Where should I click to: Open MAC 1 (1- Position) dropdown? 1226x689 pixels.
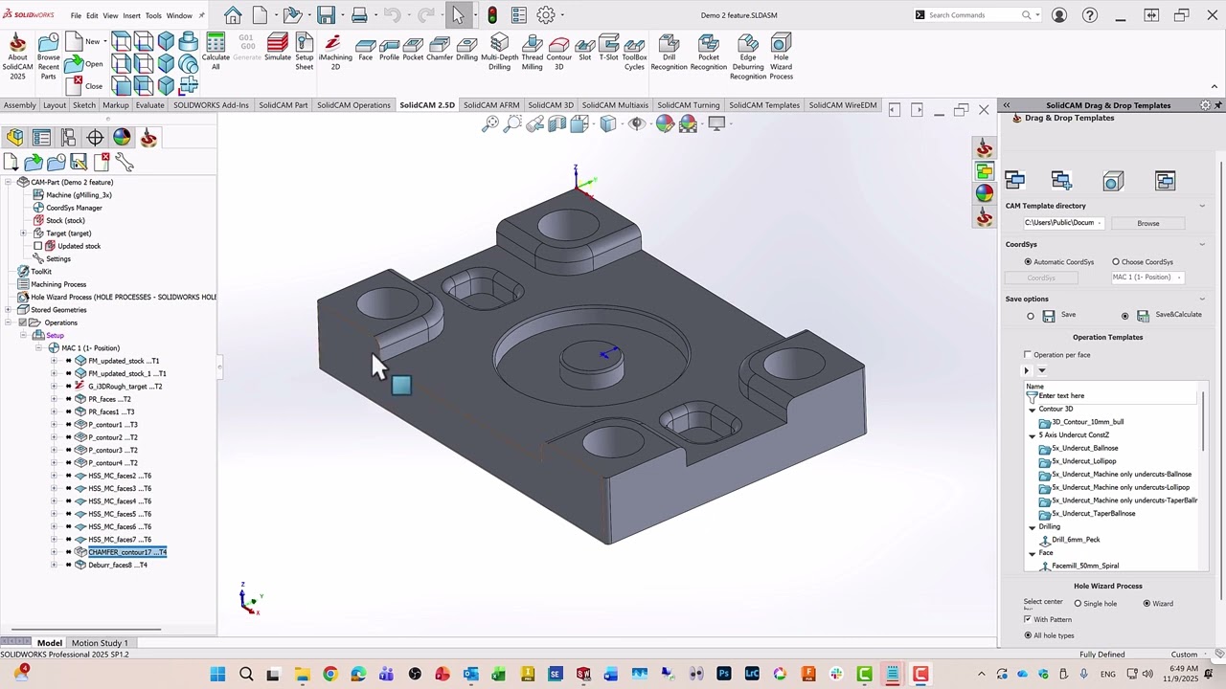coord(1147,278)
